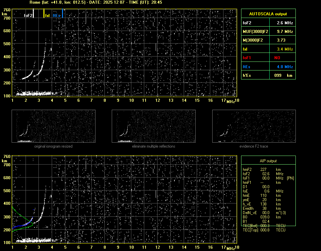Viewport: 321px width, 251px height.
Task: Select the foF2 2.6 MHz value cell
Action: [x=285, y=23]
